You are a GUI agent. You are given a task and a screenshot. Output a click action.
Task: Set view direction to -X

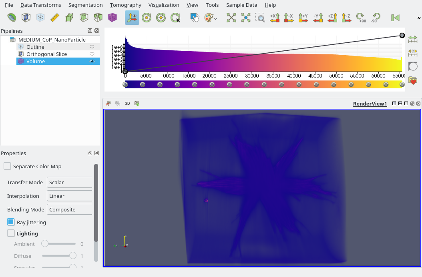[x=289, y=18]
